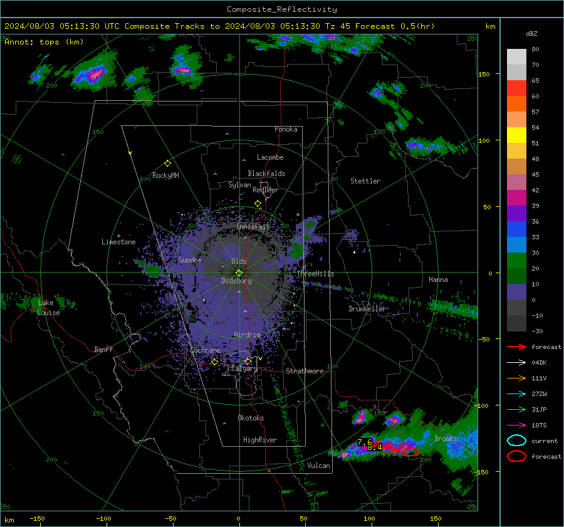Pick the lightest gray 70–80 dBZ swatch
Viewport: 564px width, 527px height.
[516, 57]
